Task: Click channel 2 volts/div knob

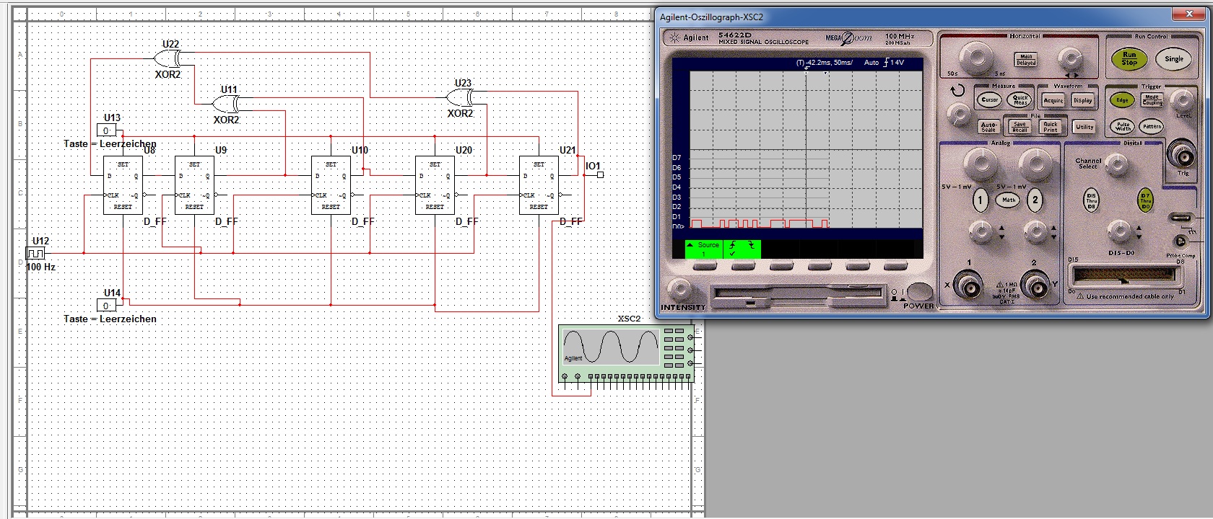Action: [1035, 164]
